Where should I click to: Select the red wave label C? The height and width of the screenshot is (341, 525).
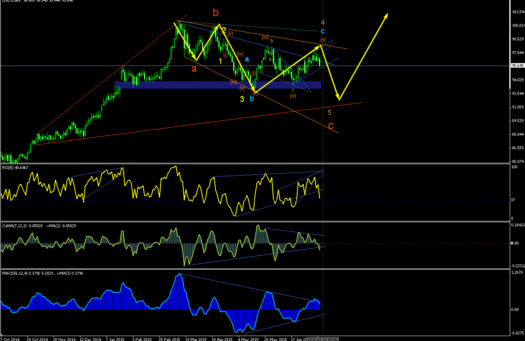pos(331,126)
